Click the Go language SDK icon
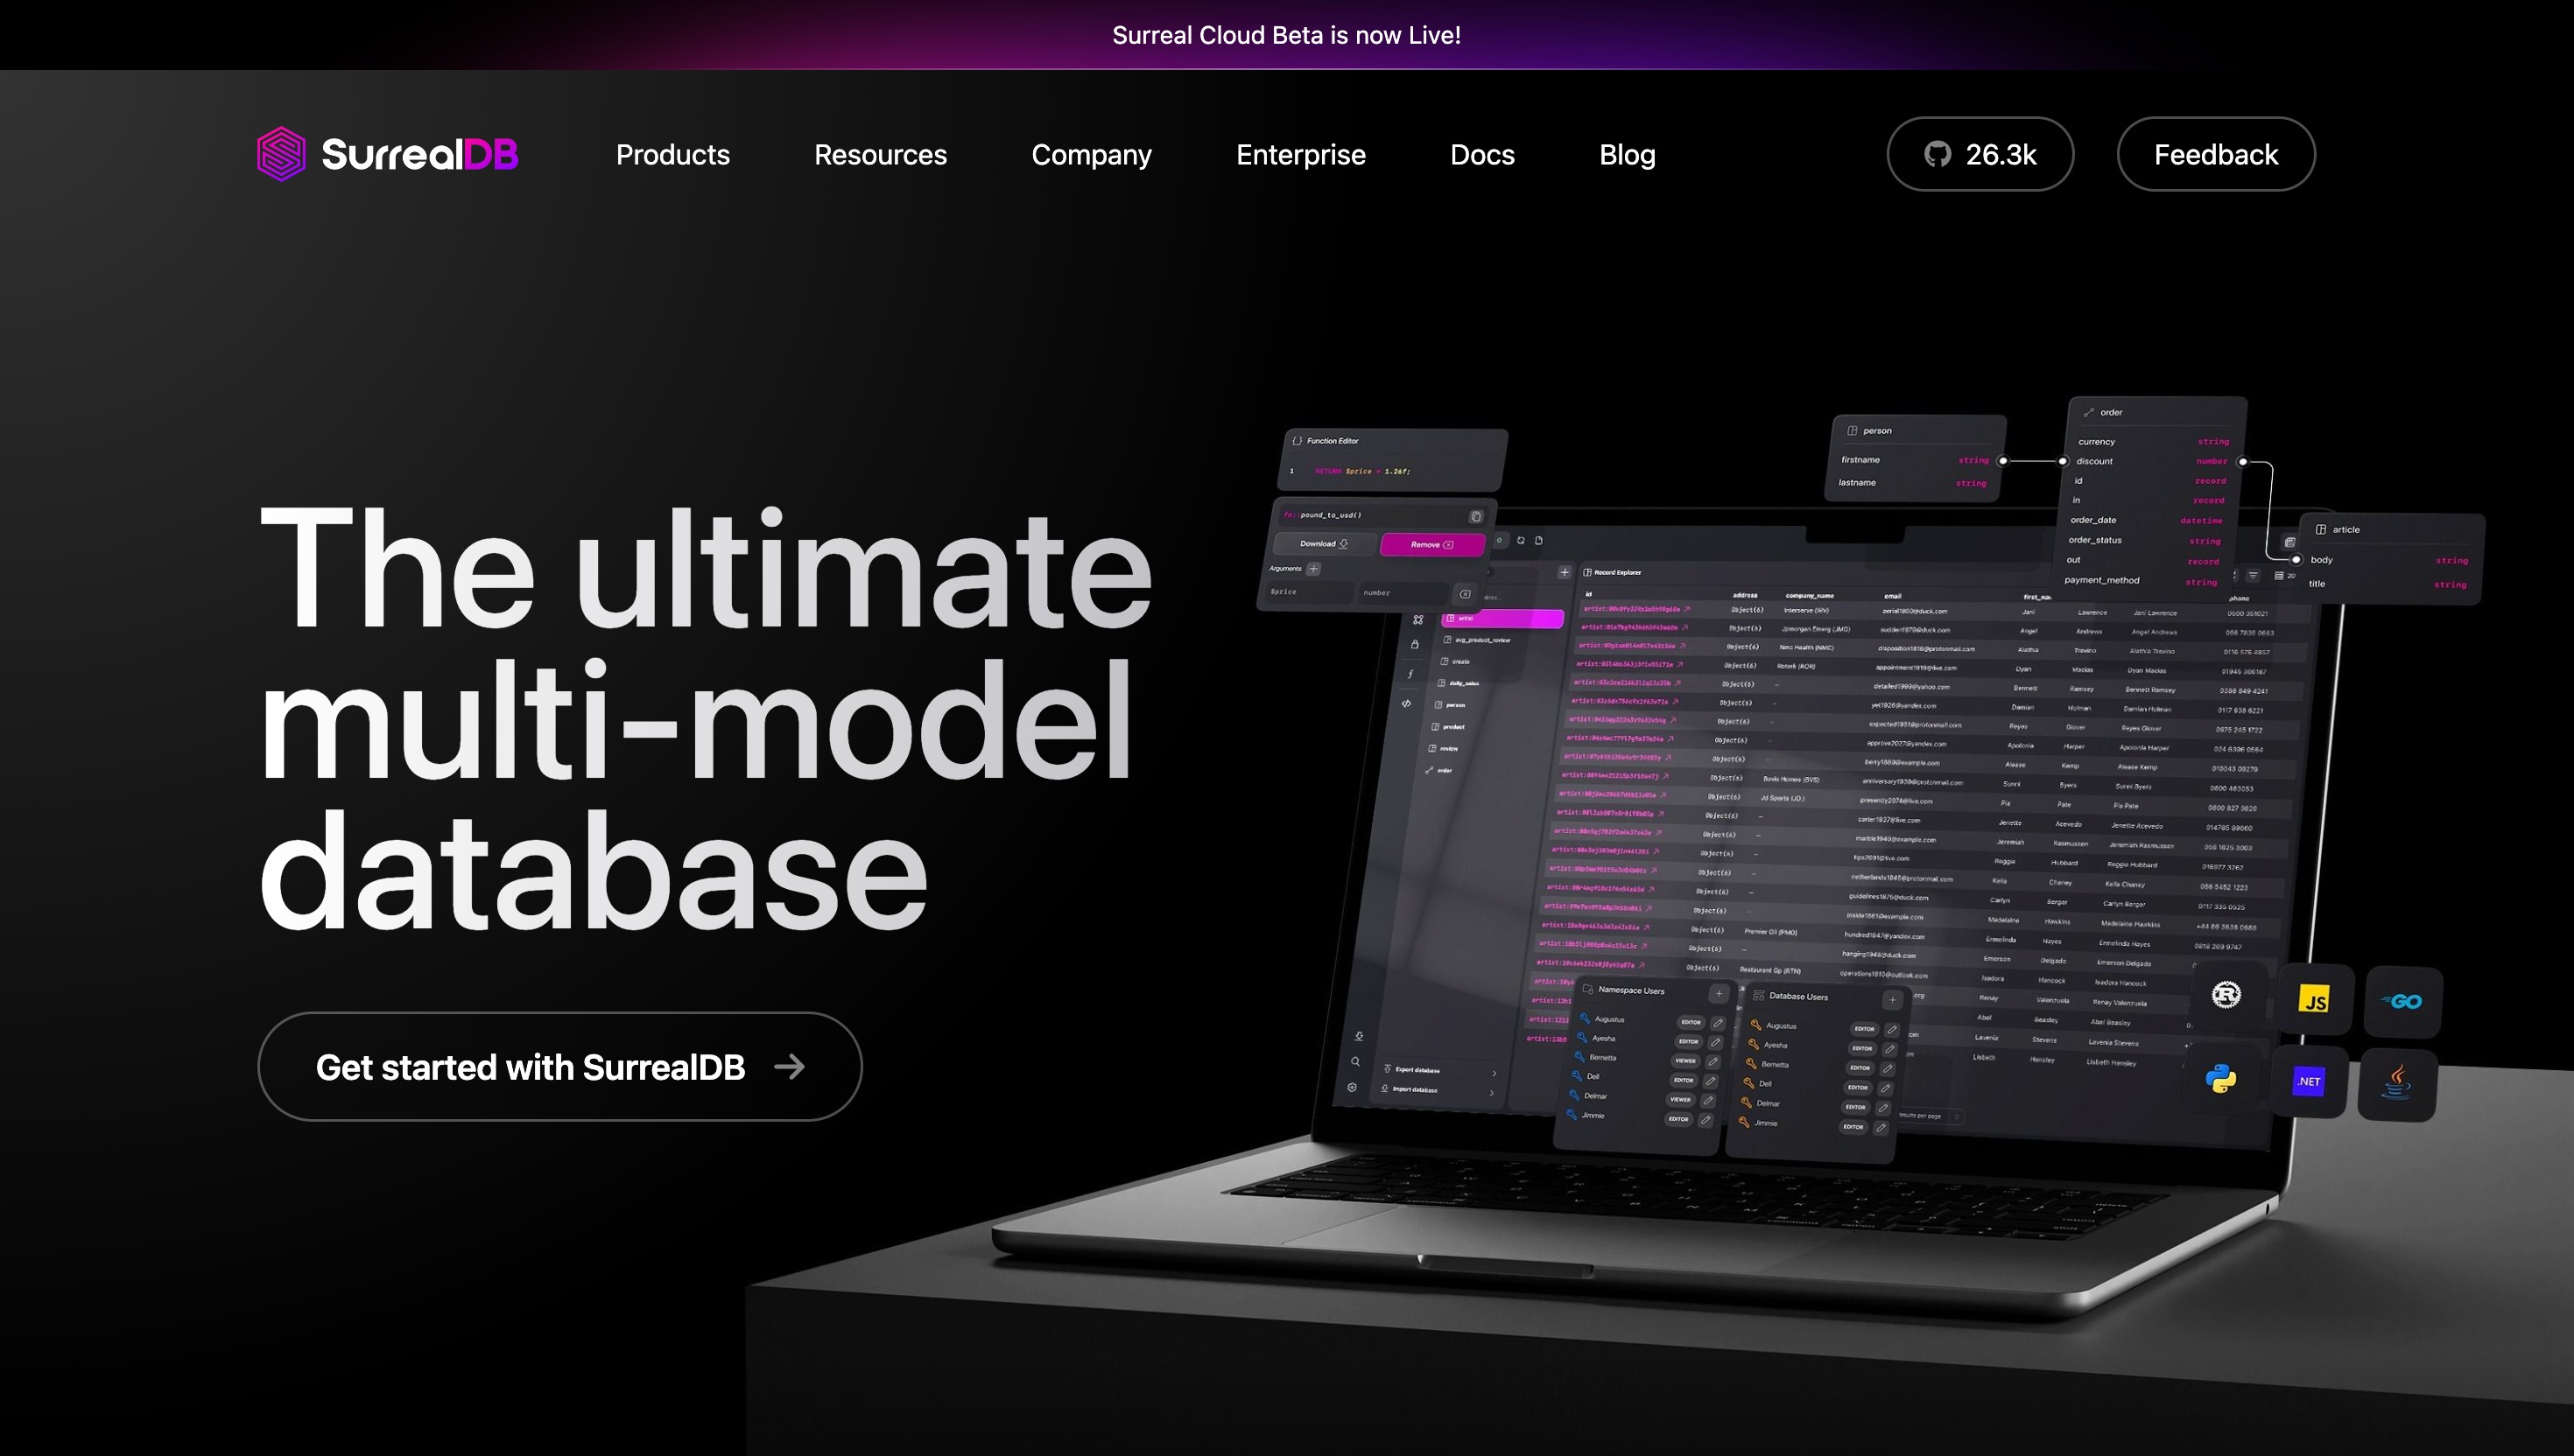Image resolution: width=2574 pixels, height=1456 pixels. [2399, 1000]
